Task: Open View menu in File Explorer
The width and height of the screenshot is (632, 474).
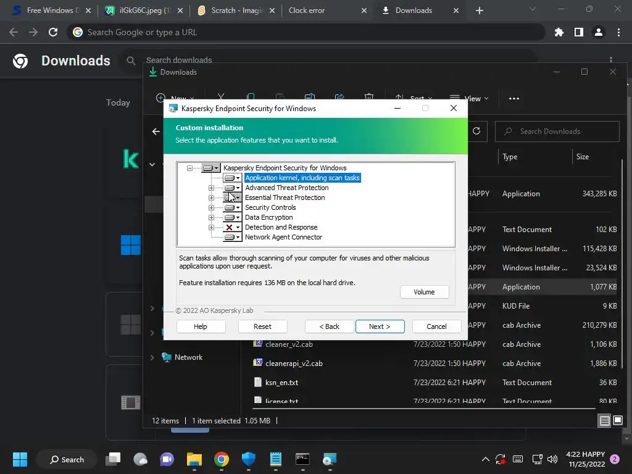Action: click(x=470, y=98)
